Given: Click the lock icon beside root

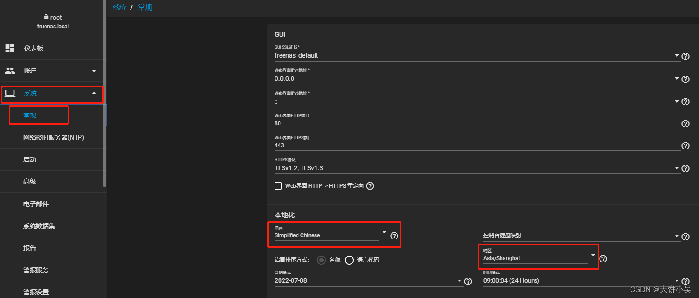Looking at the screenshot, I should (x=46, y=17).
